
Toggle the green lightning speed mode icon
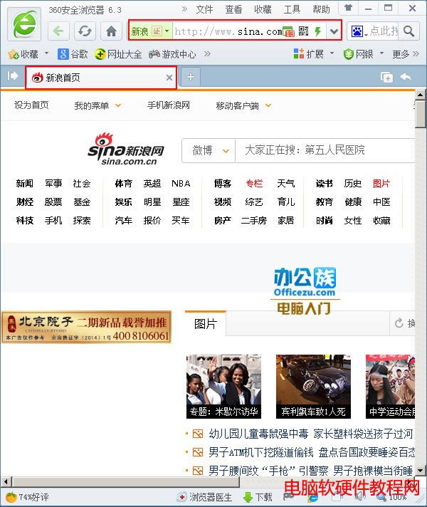point(317,31)
